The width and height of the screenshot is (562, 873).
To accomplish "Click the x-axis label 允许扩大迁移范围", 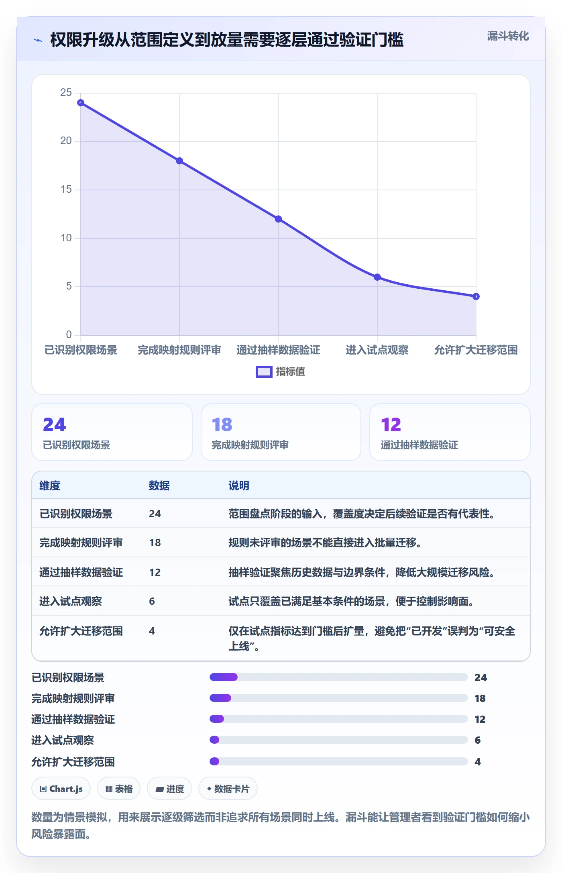I will tap(476, 350).
